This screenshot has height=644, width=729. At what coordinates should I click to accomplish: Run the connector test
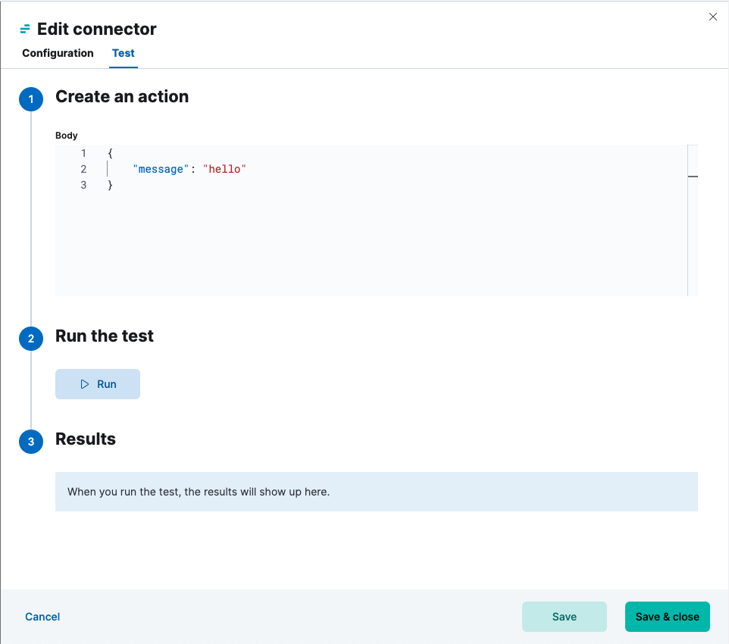(x=97, y=384)
